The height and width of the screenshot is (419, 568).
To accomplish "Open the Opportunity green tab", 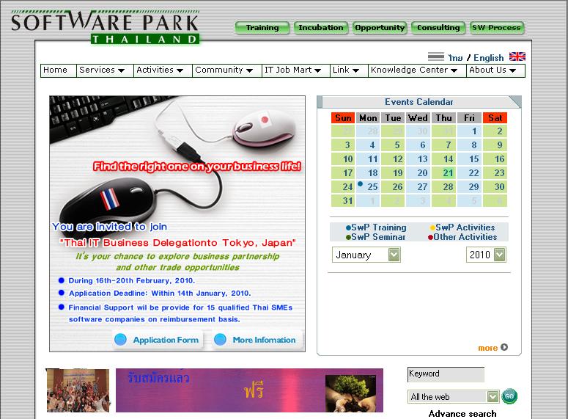I will point(380,28).
